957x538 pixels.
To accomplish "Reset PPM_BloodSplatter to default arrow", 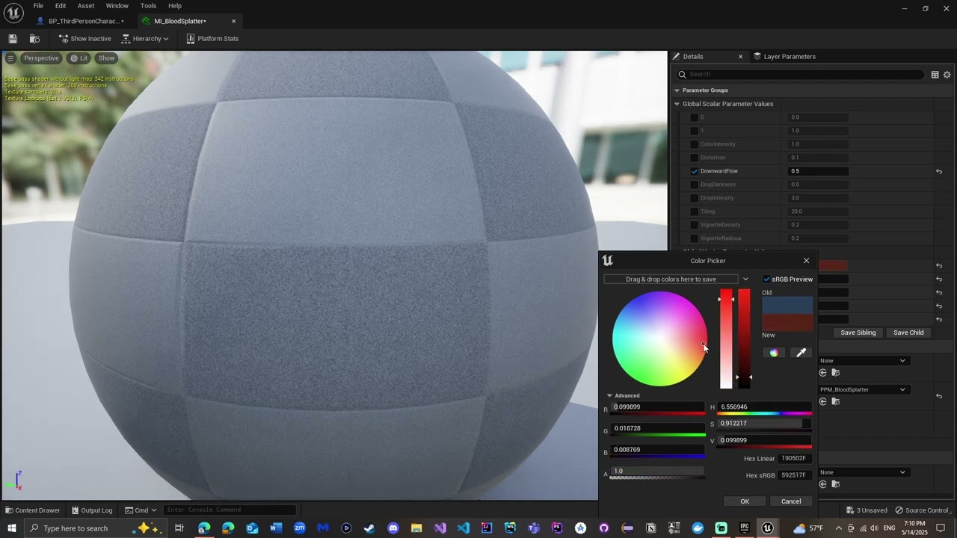I will coord(938,396).
